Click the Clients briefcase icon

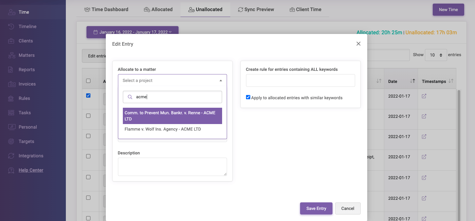tap(11, 41)
